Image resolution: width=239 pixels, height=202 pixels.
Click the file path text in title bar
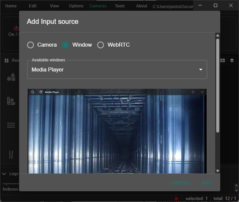(173, 7)
